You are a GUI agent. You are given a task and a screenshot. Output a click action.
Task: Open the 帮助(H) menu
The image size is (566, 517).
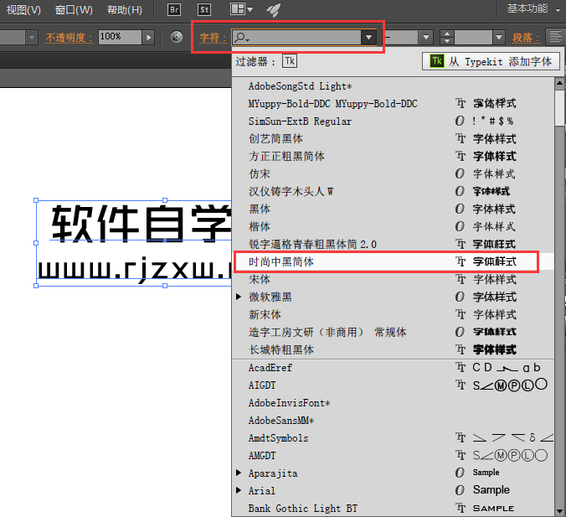point(125,10)
